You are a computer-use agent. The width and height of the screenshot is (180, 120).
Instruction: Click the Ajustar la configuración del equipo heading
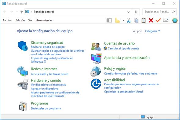coord(45,31)
